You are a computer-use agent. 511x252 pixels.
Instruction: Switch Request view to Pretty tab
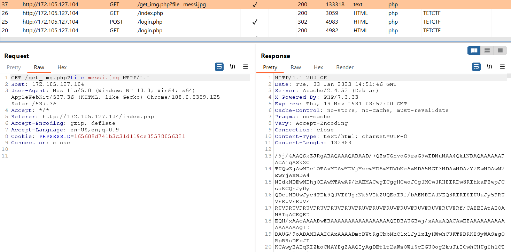[x=14, y=67]
